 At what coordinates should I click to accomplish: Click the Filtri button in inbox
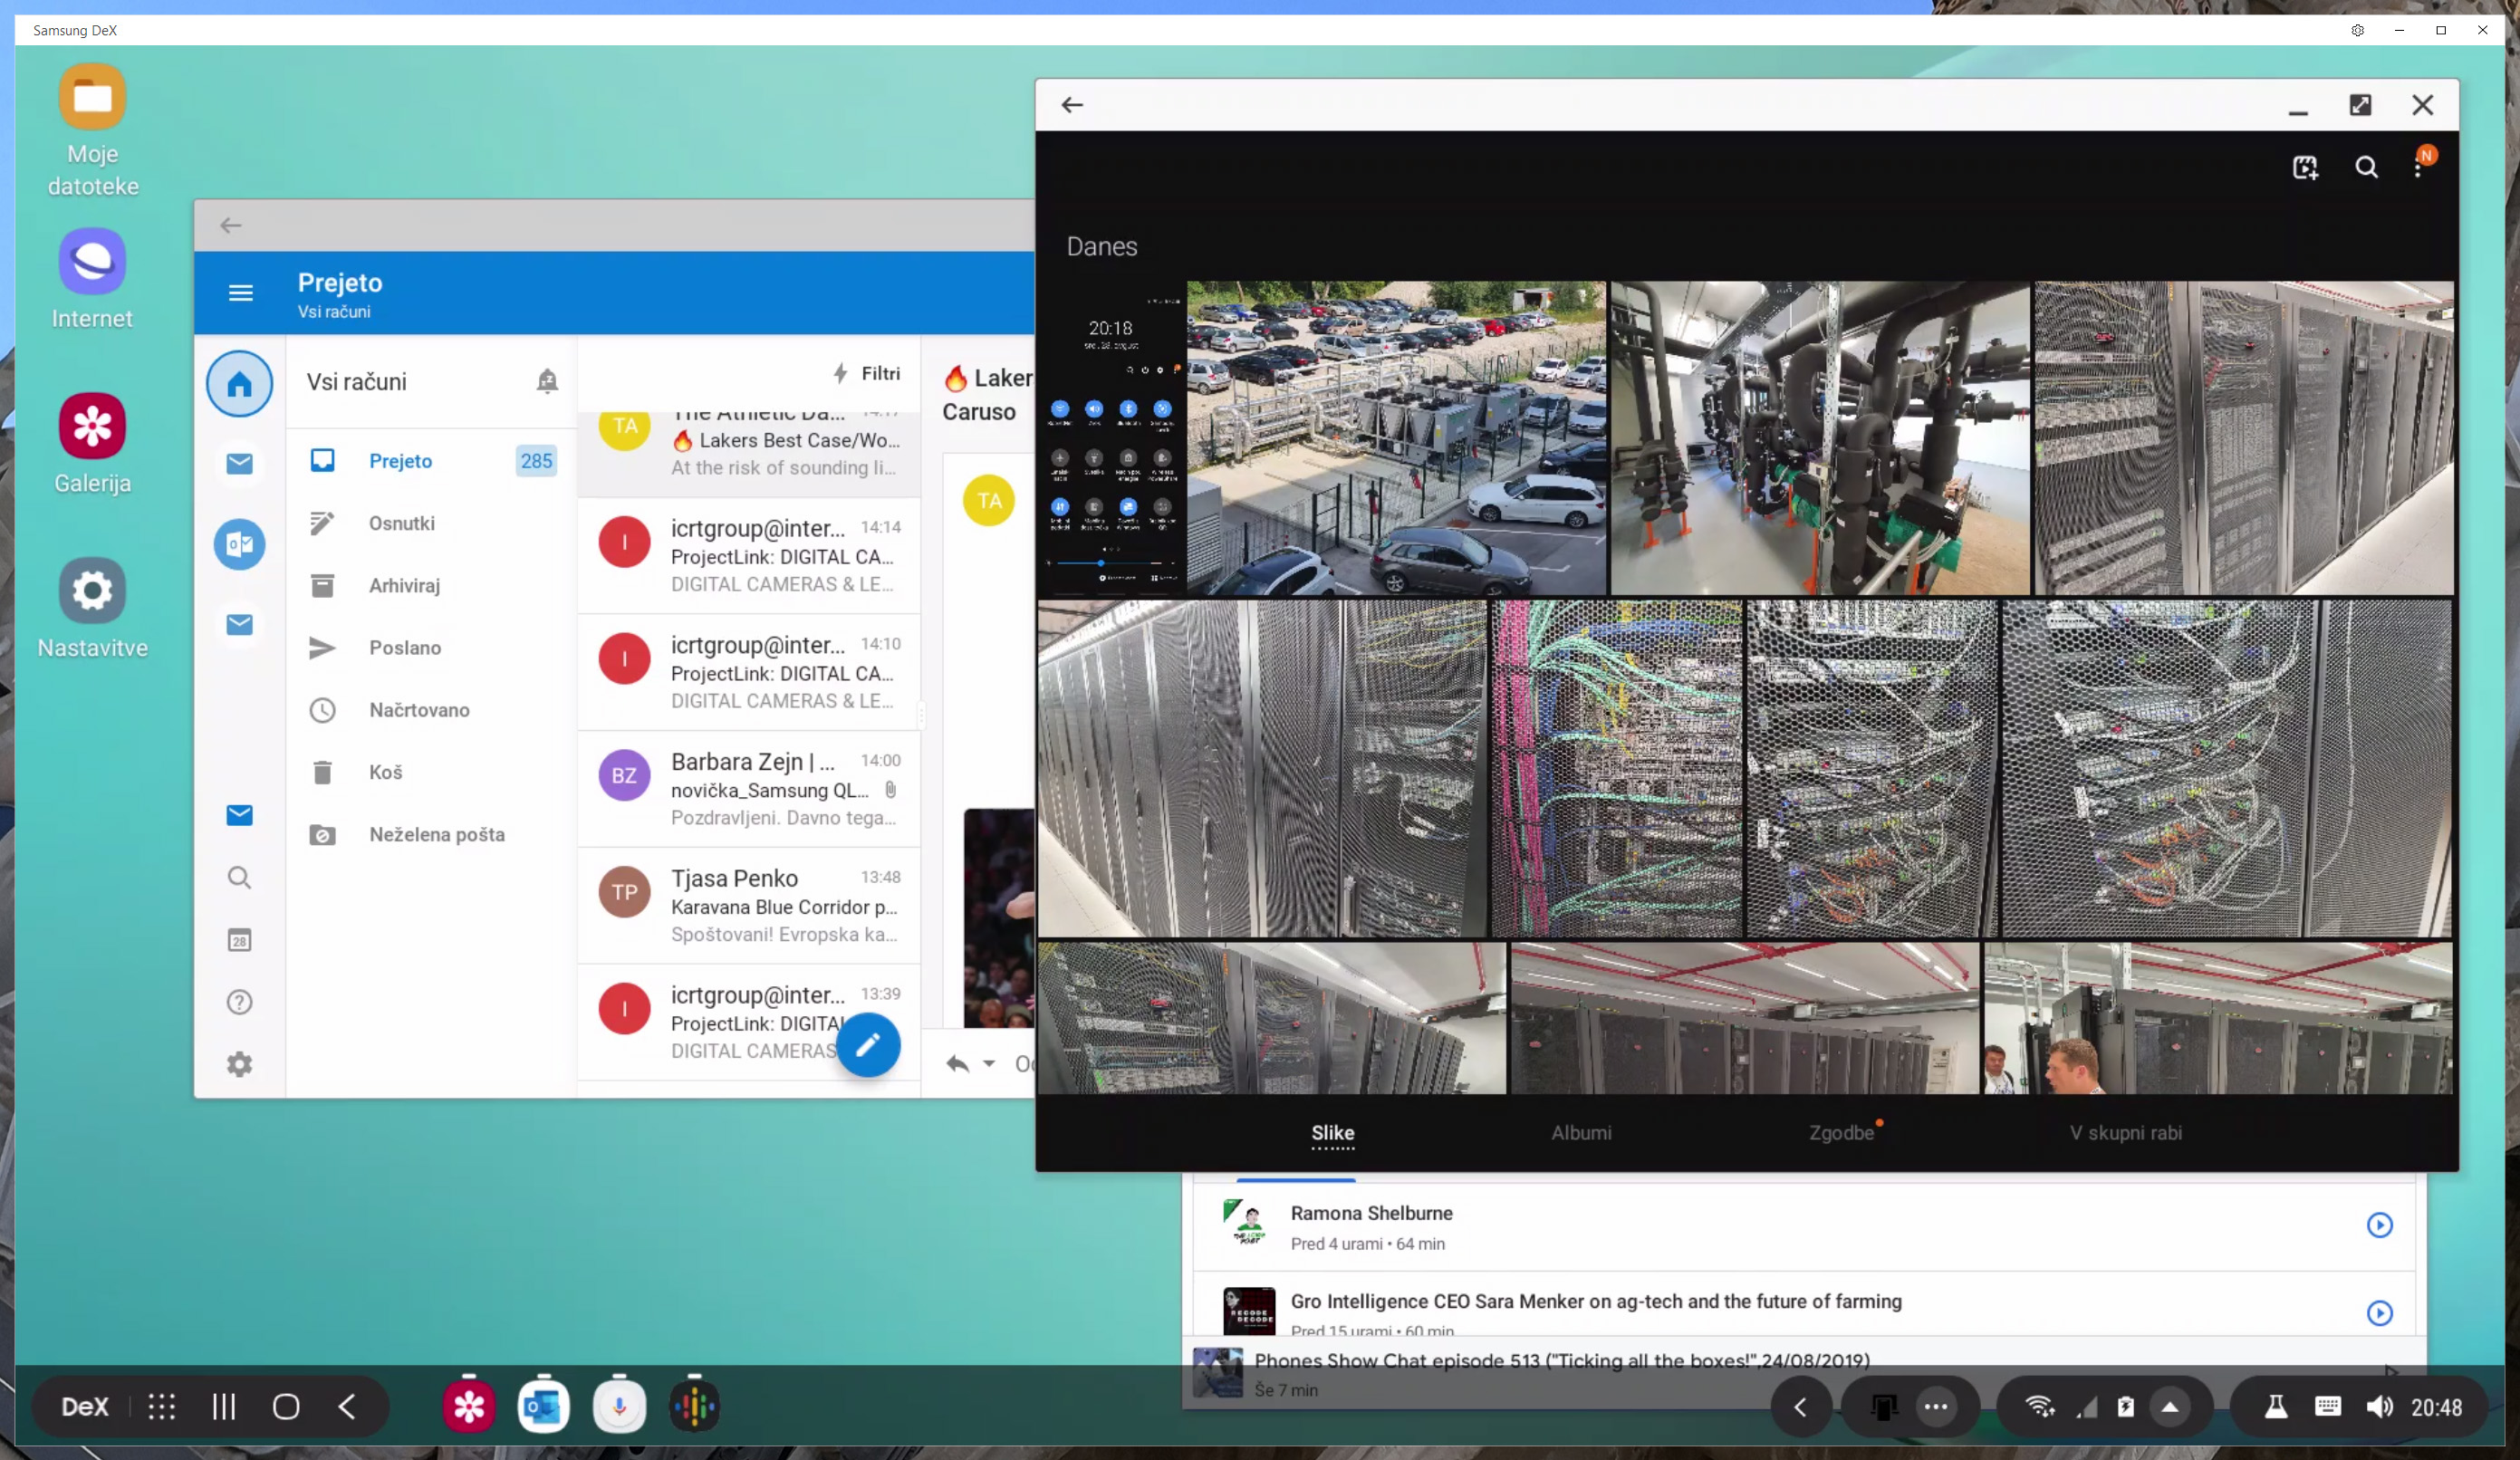(867, 373)
